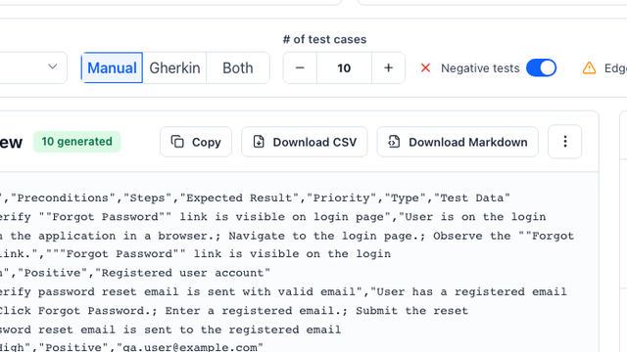Click the "Priority" header text
Viewport: 627px width, 352px height.
click(342, 198)
